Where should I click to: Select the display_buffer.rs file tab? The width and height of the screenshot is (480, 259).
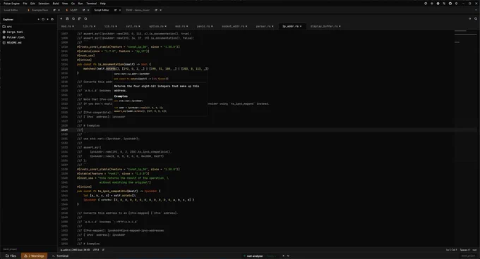(324, 26)
